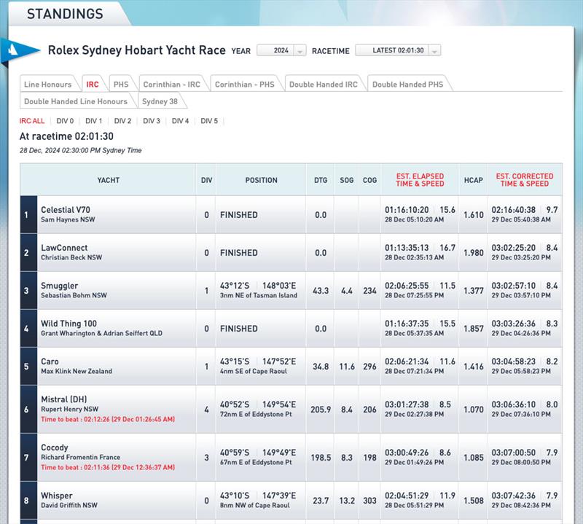Viewport: 583px width, 524px height.
Task: Click the SOG column header
Action: pyautogui.click(x=347, y=180)
